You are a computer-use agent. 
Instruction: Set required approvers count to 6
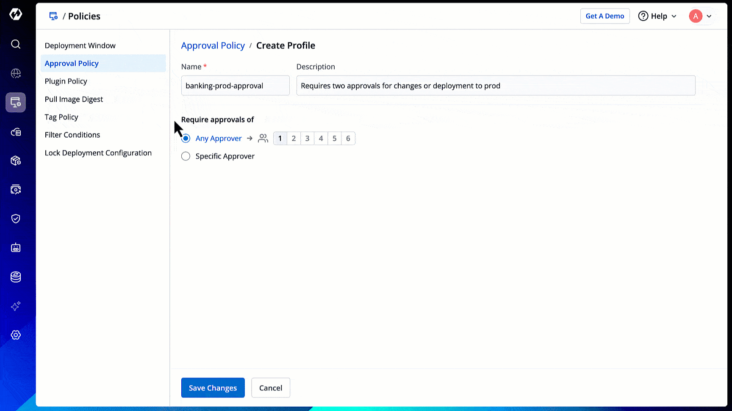tap(348, 139)
